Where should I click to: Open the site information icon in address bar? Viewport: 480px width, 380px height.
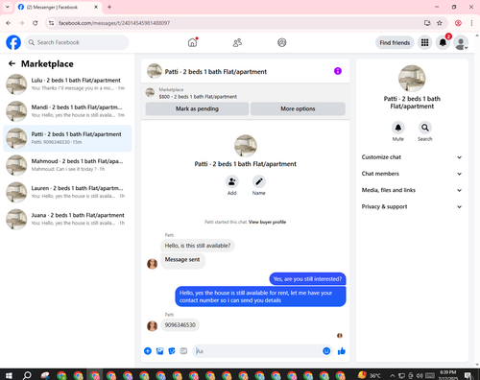[x=51, y=23]
